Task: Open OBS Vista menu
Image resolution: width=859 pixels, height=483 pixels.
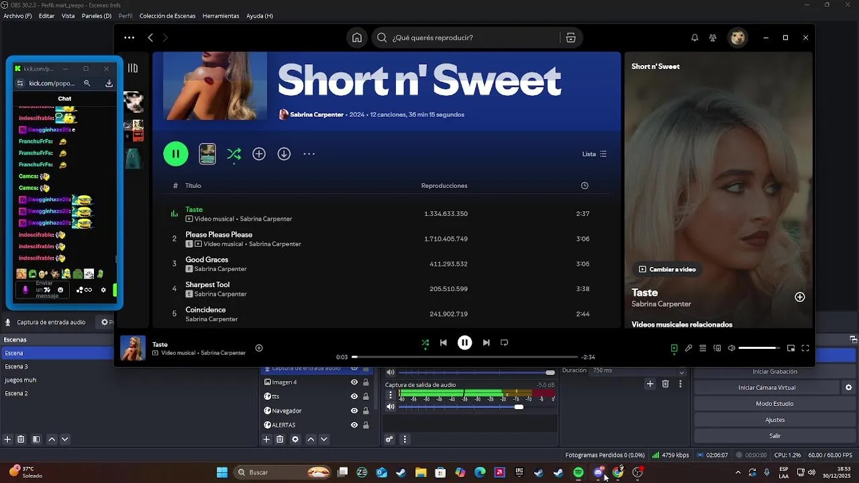Action: point(68,15)
